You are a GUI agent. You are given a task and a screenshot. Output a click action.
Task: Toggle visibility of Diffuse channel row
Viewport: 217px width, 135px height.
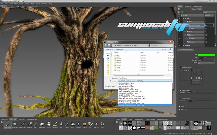point(179,18)
